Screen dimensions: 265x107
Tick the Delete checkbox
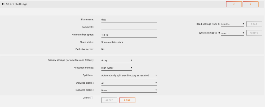coord(92,98)
